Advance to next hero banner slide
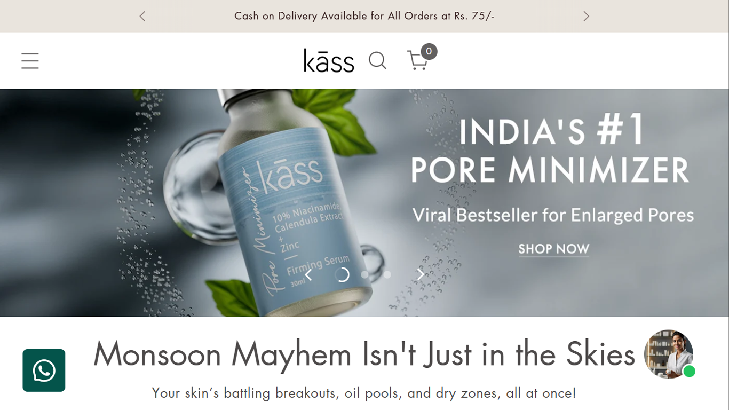Image resolution: width=729 pixels, height=410 pixels. pyautogui.click(x=421, y=274)
